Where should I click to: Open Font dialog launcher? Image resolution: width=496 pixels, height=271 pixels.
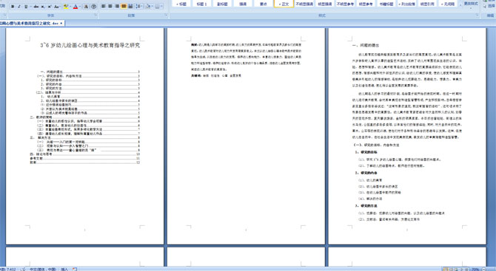point(95,16)
